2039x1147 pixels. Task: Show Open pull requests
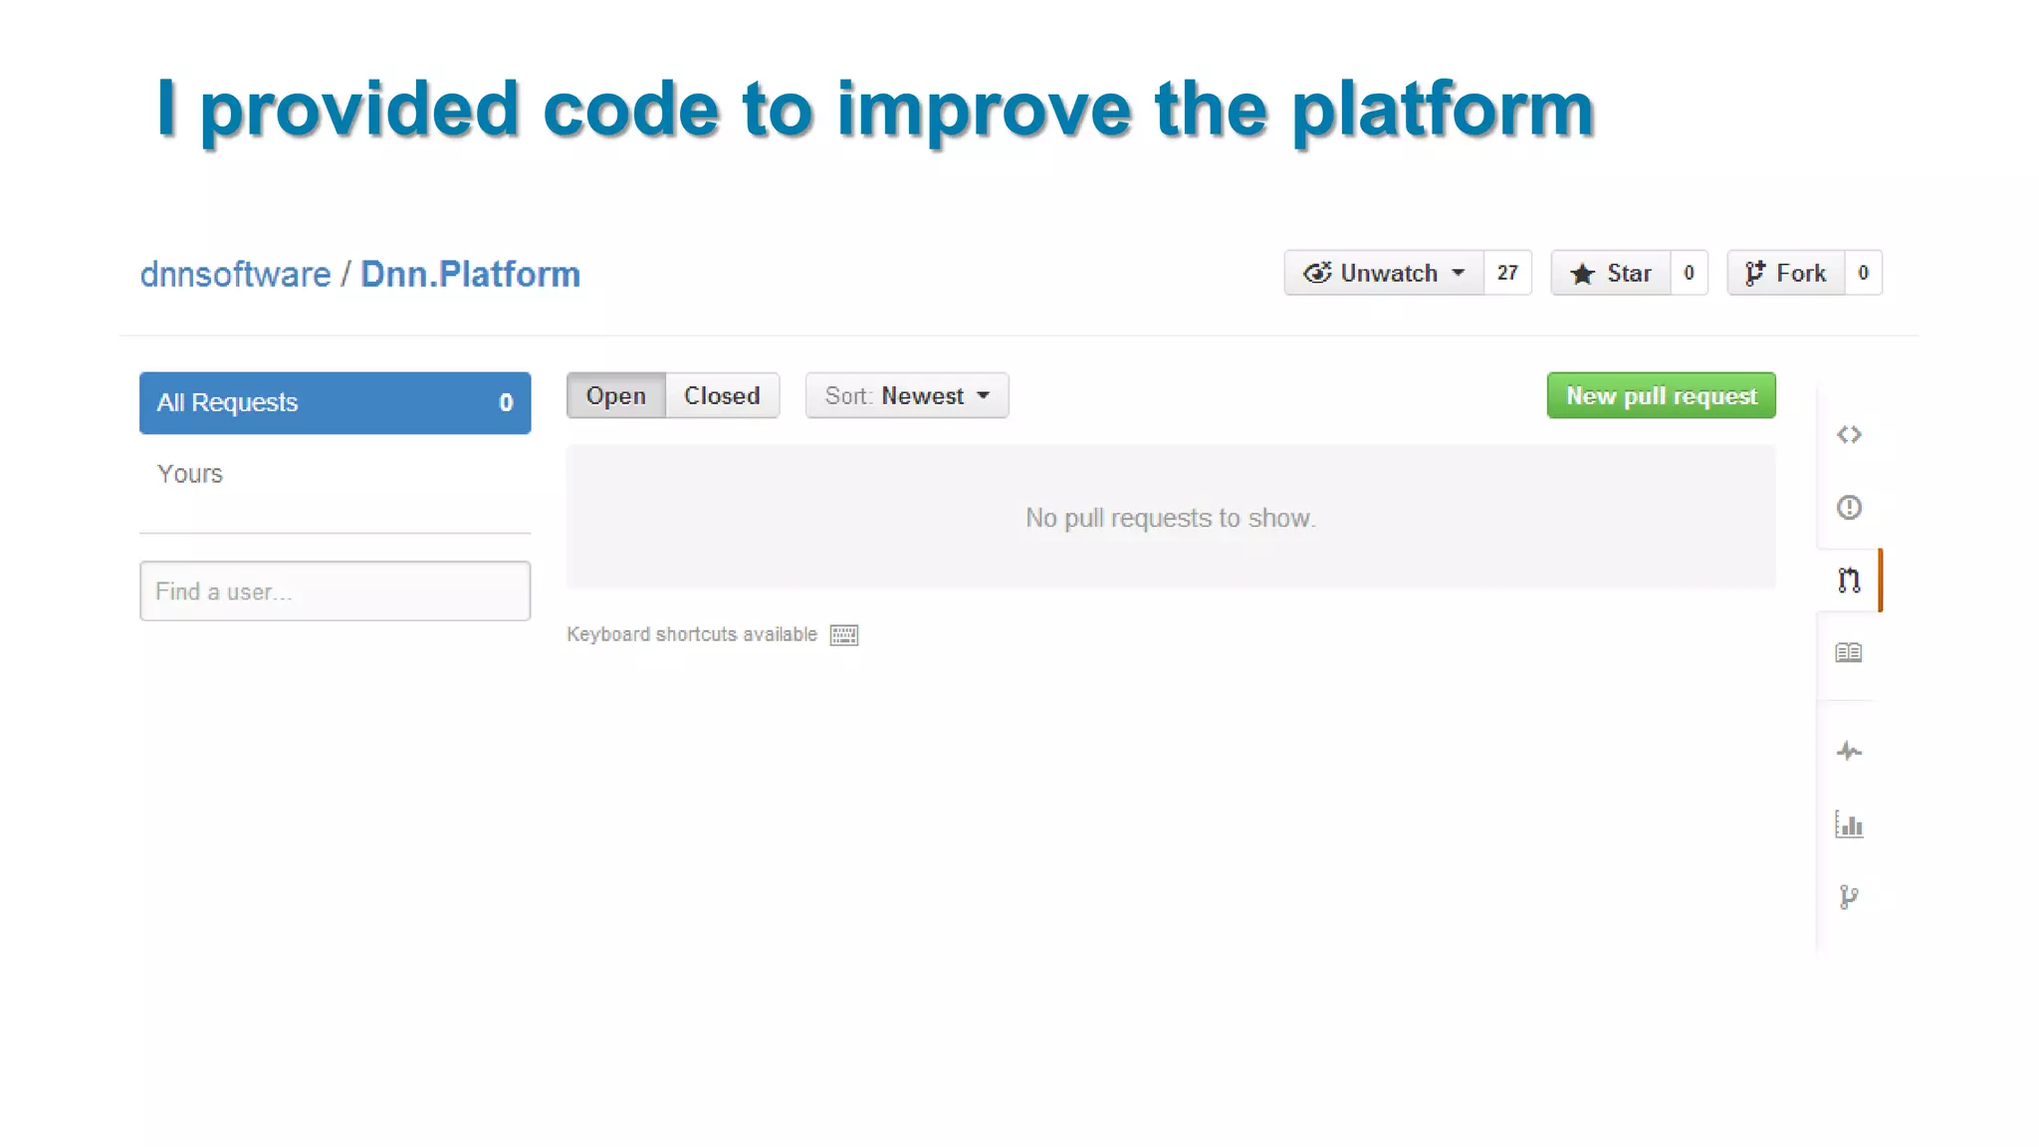coord(615,395)
